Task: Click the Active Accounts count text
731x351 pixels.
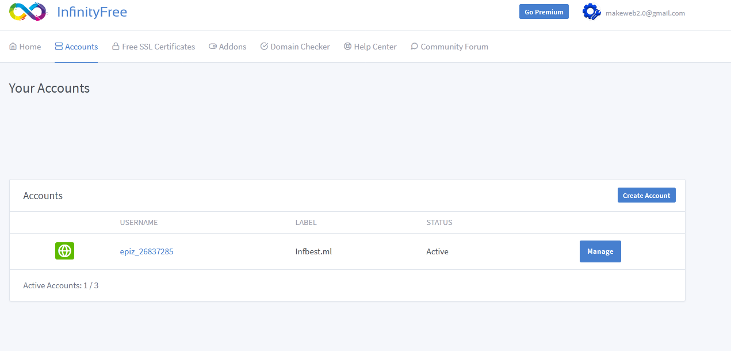Action: 61,285
